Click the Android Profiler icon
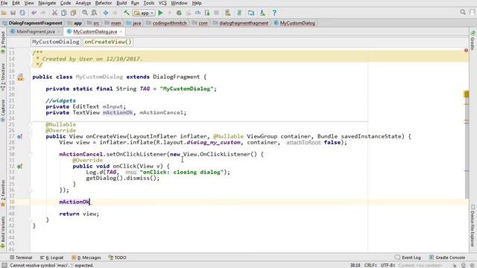Viewport: 477px width, 268px height. (x=198, y=13)
